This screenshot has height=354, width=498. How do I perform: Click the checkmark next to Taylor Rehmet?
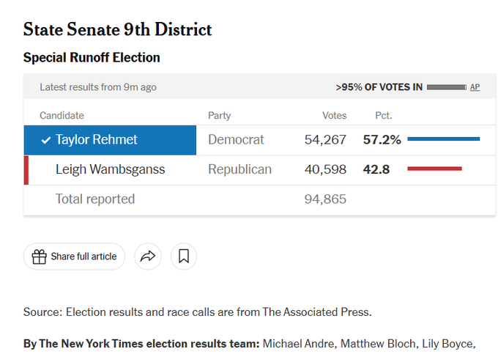(x=46, y=140)
